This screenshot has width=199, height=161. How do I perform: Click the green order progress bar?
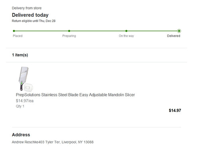[x=96, y=31]
